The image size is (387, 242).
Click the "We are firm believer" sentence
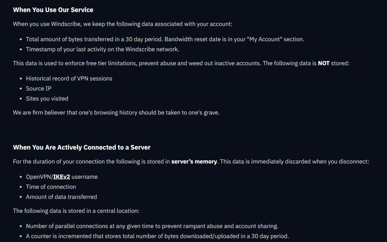(x=116, y=113)
